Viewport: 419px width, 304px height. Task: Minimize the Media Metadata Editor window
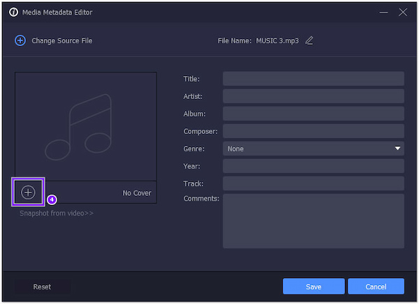point(384,12)
